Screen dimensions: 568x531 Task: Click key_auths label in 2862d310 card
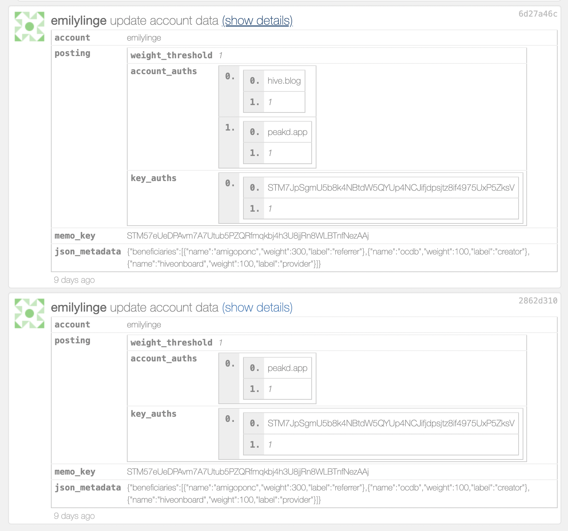[x=153, y=414]
